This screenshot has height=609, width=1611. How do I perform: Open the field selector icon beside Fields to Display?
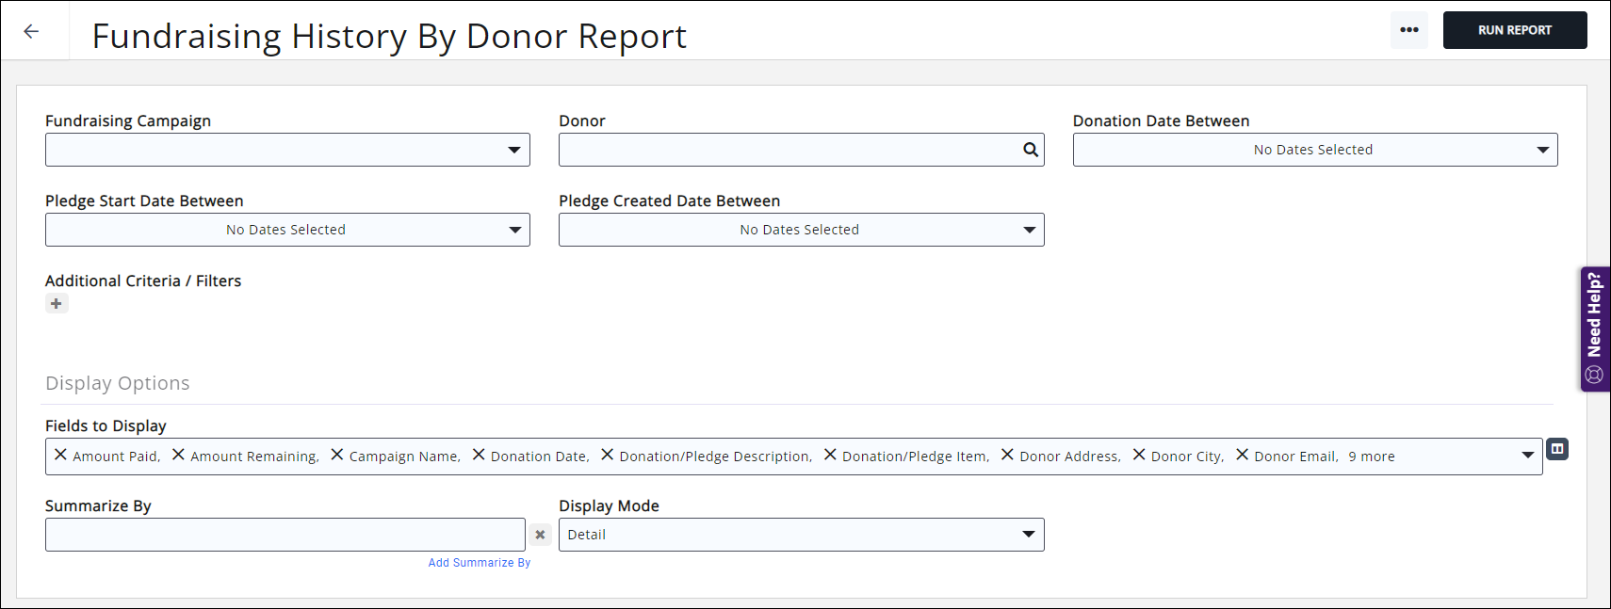point(1557,449)
